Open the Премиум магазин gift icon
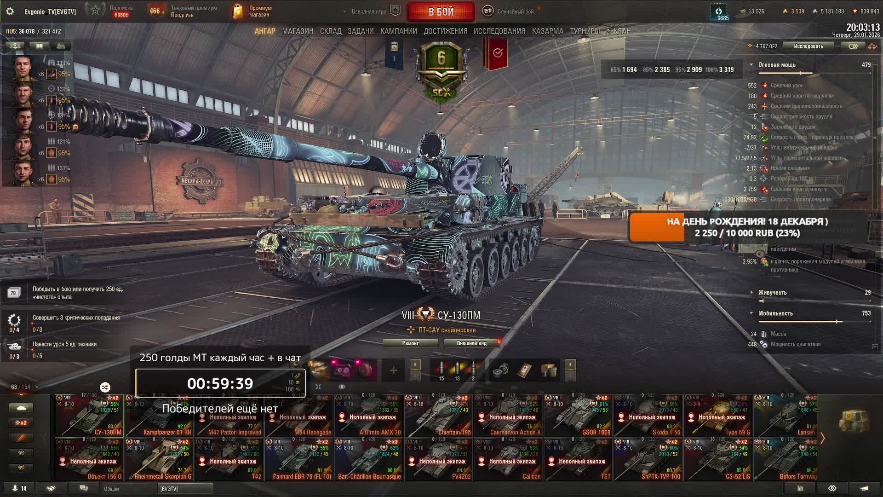 pyautogui.click(x=237, y=12)
